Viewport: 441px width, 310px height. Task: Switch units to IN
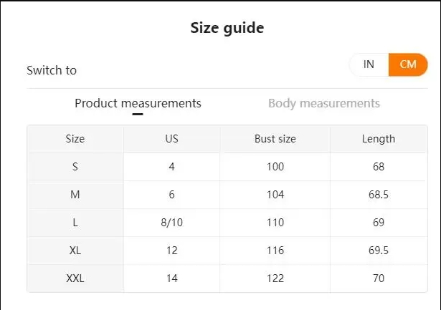369,64
